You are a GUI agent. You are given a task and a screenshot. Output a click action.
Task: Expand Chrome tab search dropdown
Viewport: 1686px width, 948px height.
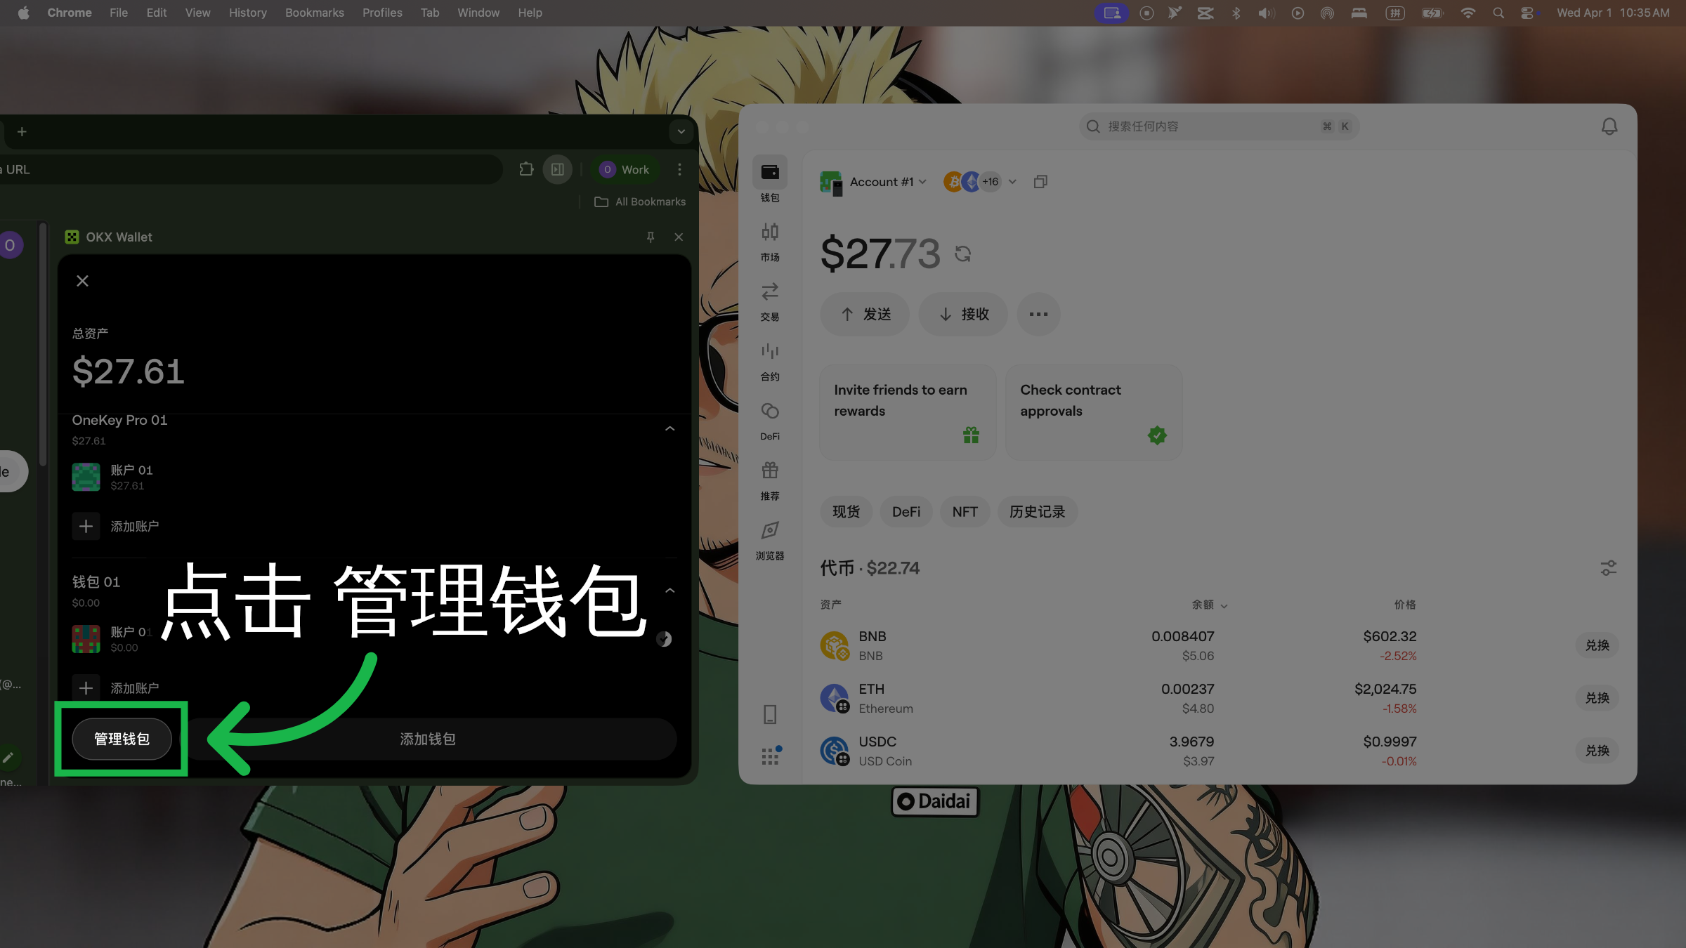click(x=681, y=131)
